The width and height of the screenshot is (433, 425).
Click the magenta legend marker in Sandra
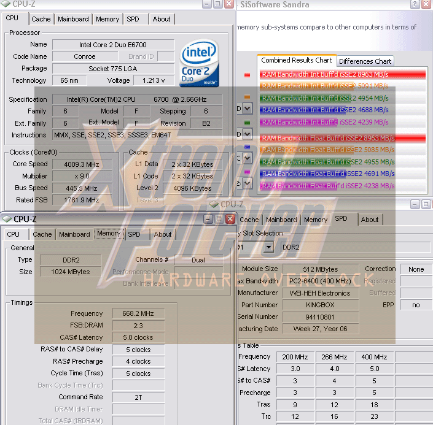tap(247, 172)
